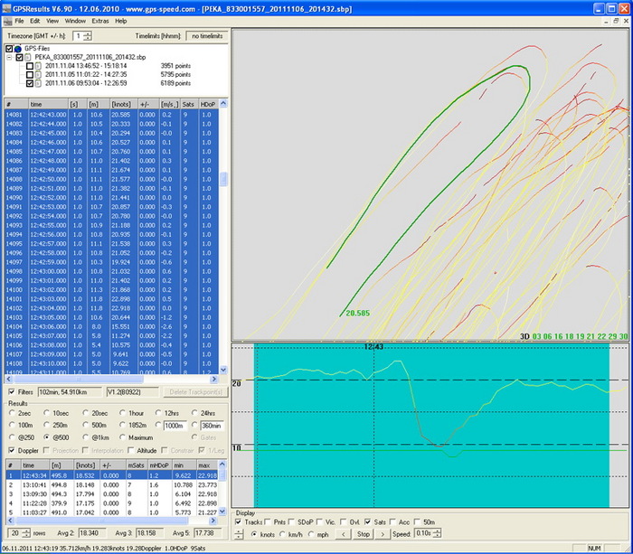Screen dimensions: 633x554
Task: Uncheck the Doppler option
Action: [10, 450]
